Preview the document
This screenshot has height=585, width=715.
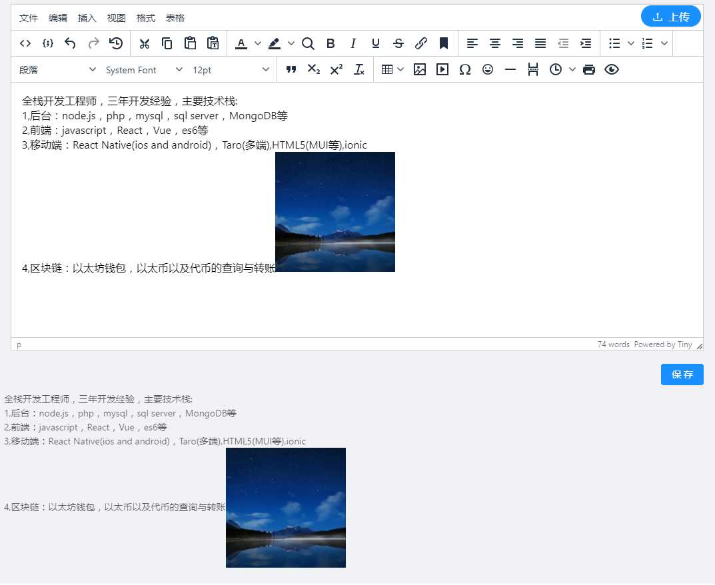(x=612, y=69)
